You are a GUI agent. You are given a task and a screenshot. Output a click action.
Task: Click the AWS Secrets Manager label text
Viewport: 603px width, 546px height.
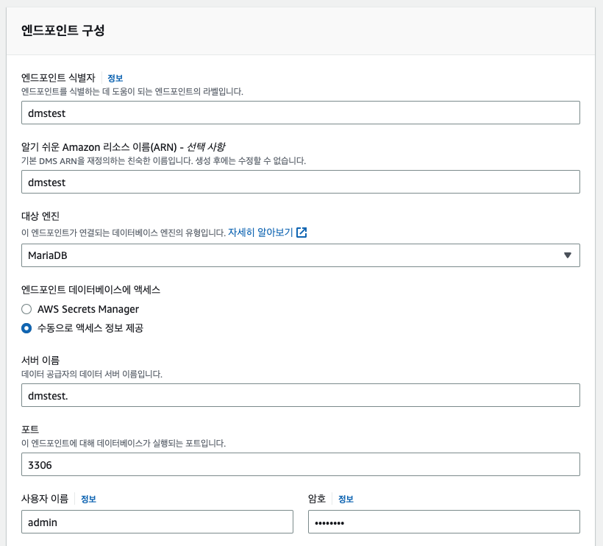pyautogui.click(x=88, y=309)
